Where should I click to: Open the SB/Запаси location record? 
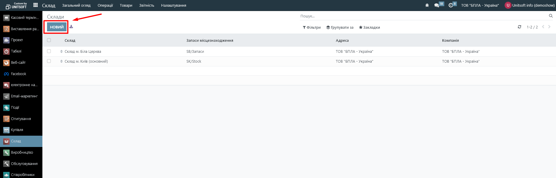pyautogui.click(x=195, y=52)
